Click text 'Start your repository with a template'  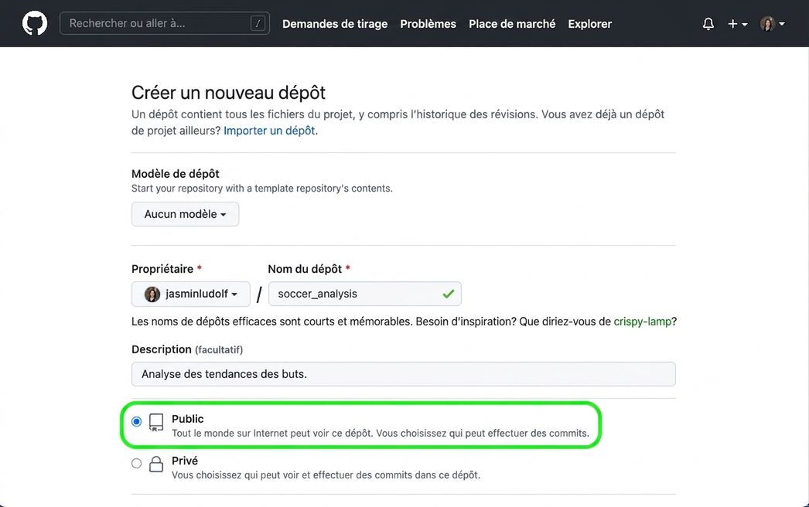point(262,189)
